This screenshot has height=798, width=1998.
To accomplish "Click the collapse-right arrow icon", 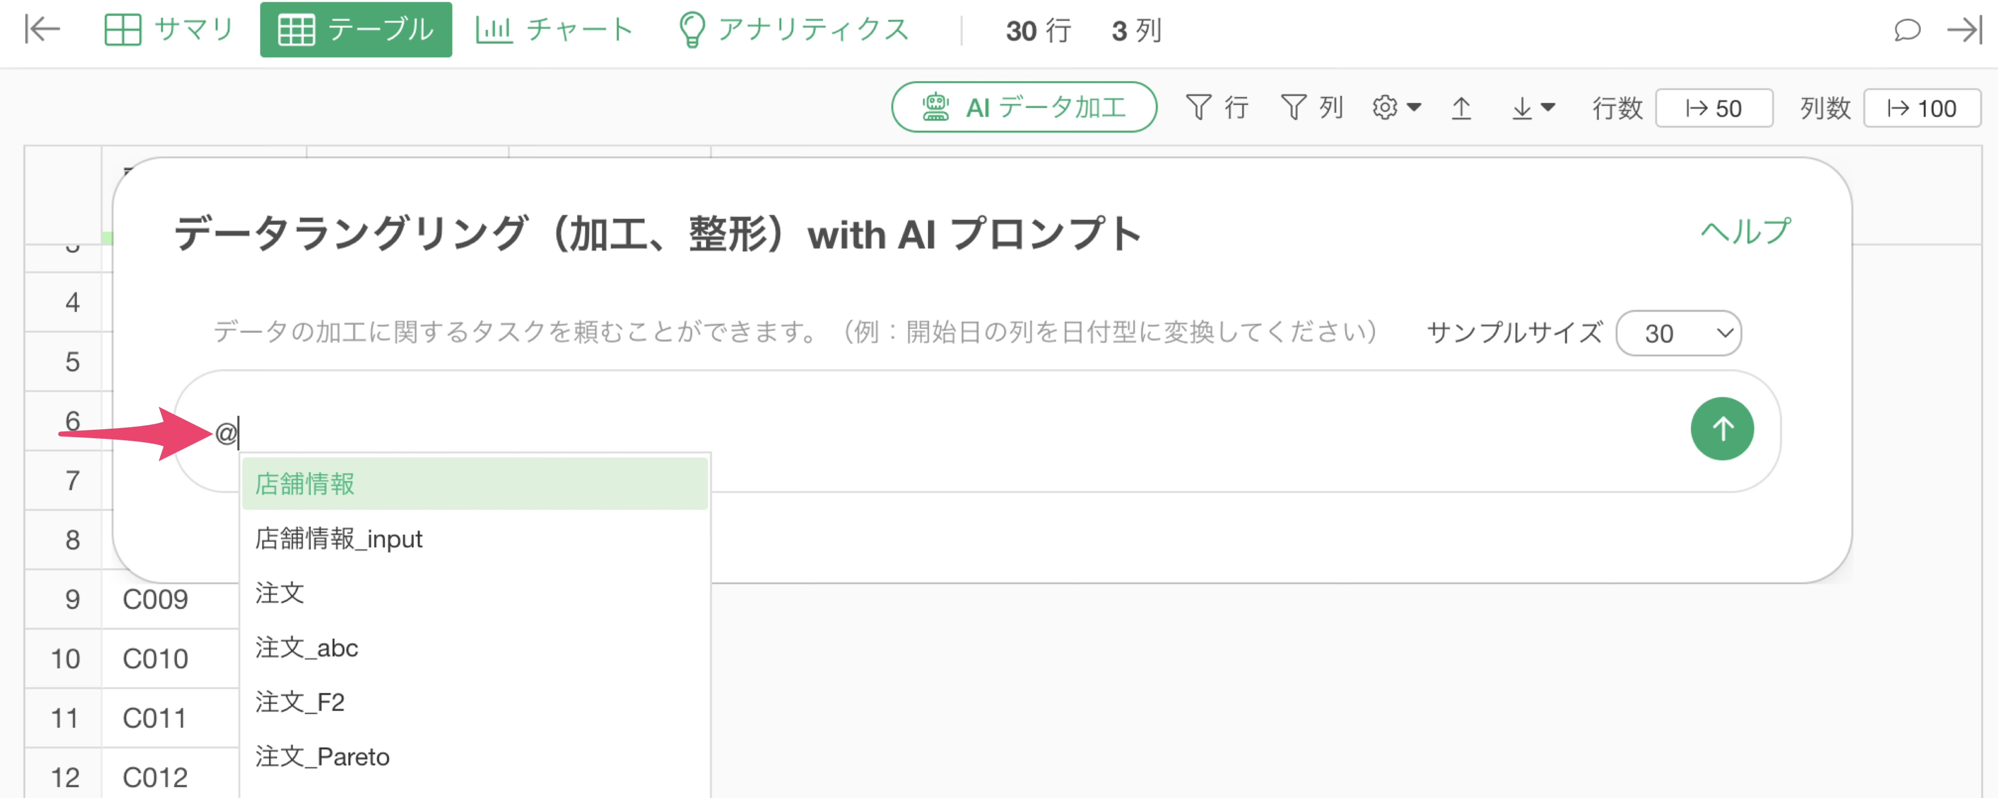I will tap(1965, 29).
